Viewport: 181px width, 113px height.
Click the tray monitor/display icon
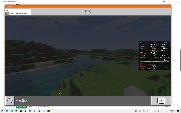tap(136, 111)
